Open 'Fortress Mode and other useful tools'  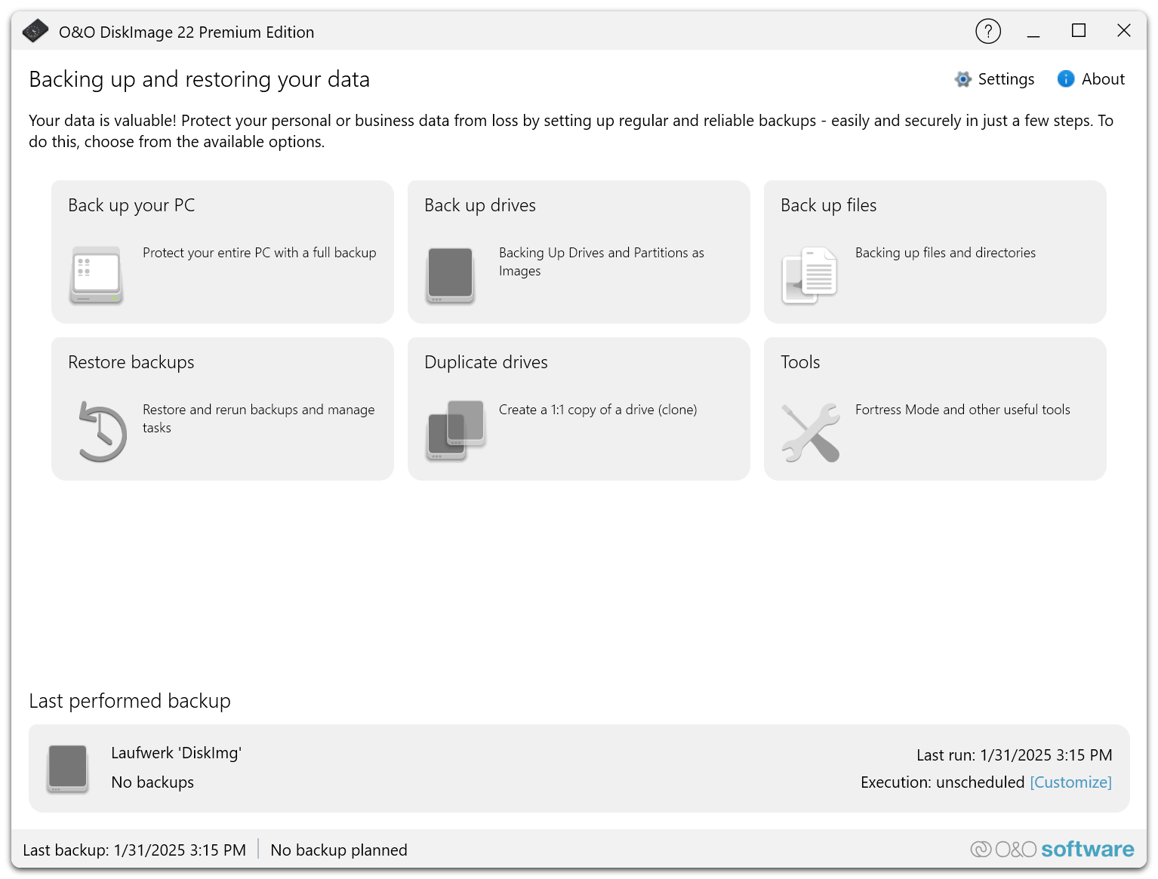tap(962, 410)
